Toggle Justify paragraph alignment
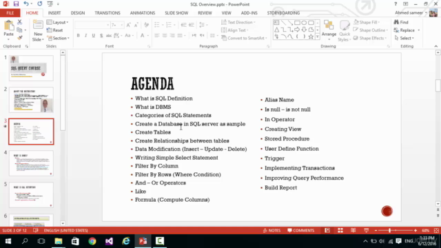This screenshot has width=441, height=248. coord(179,35)
